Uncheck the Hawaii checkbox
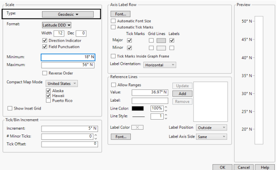The width and height of the screenshot is (277, 170). coord(48,96)
